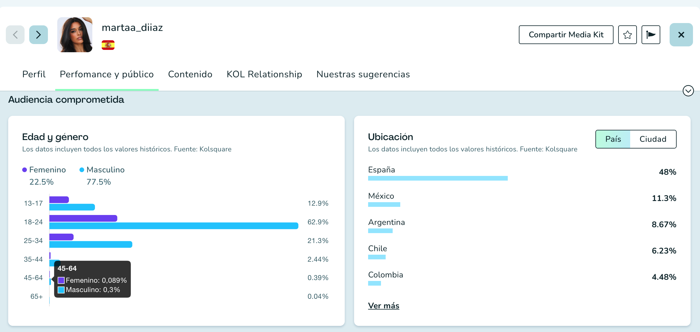
Task: Open the Perfil tab
Action: (x=34, y=74)
